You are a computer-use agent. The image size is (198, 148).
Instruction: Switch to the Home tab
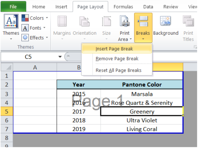[x=39, y=7]
